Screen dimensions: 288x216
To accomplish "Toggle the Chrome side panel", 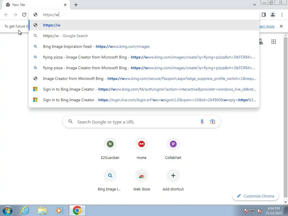I will [264, 15].
